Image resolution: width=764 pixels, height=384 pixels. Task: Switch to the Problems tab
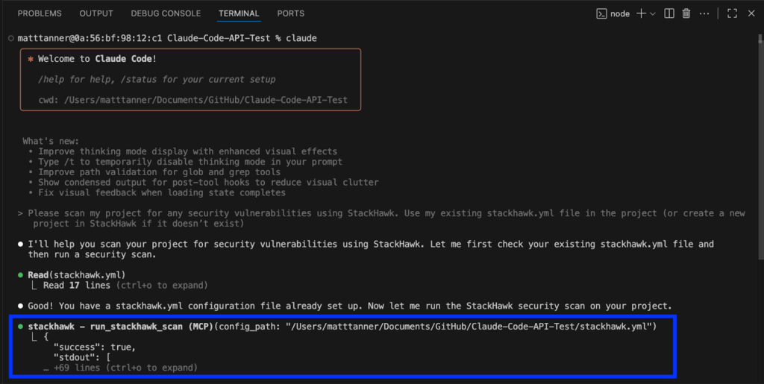(40, 13)
